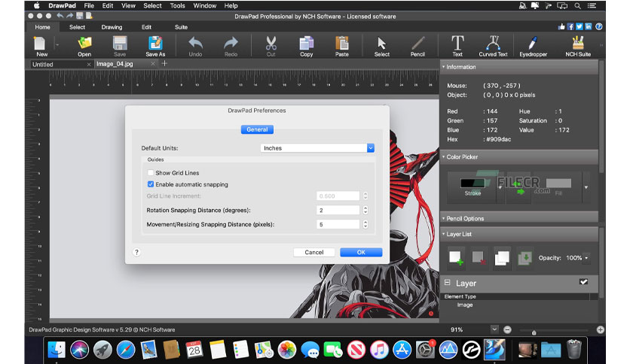Collapse the Color Picker panel
630x364 pixels.
click(444, 156)
